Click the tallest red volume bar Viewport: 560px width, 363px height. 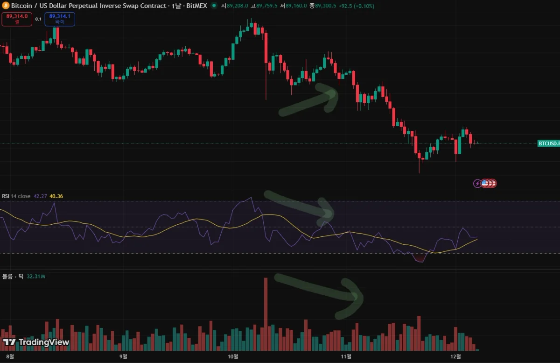tap(266, 314)
